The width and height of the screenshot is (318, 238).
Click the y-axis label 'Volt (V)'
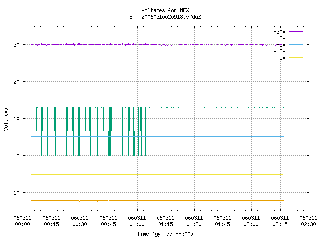point(6,119)
